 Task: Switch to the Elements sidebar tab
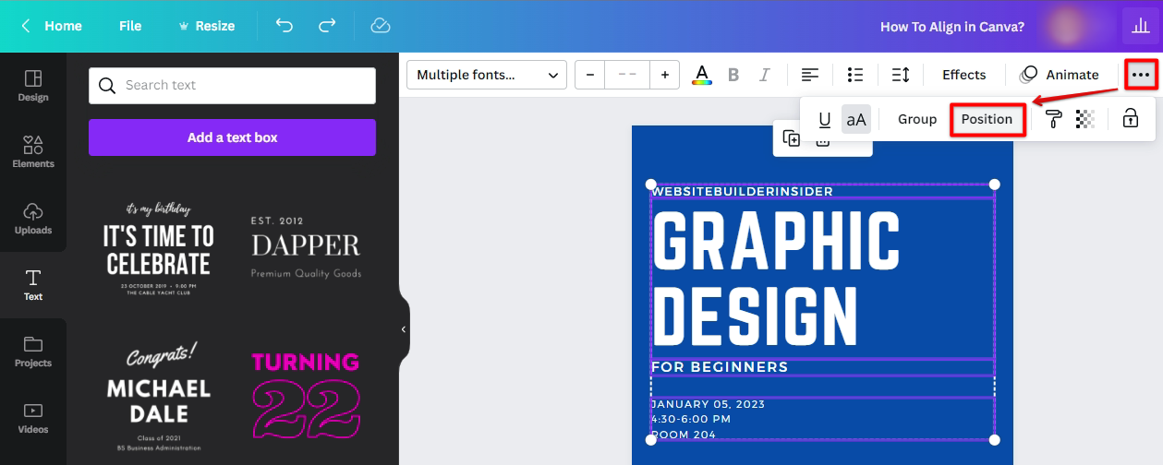(33, 152)
